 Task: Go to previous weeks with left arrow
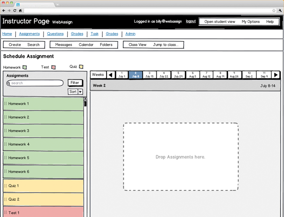coord(111,75)
